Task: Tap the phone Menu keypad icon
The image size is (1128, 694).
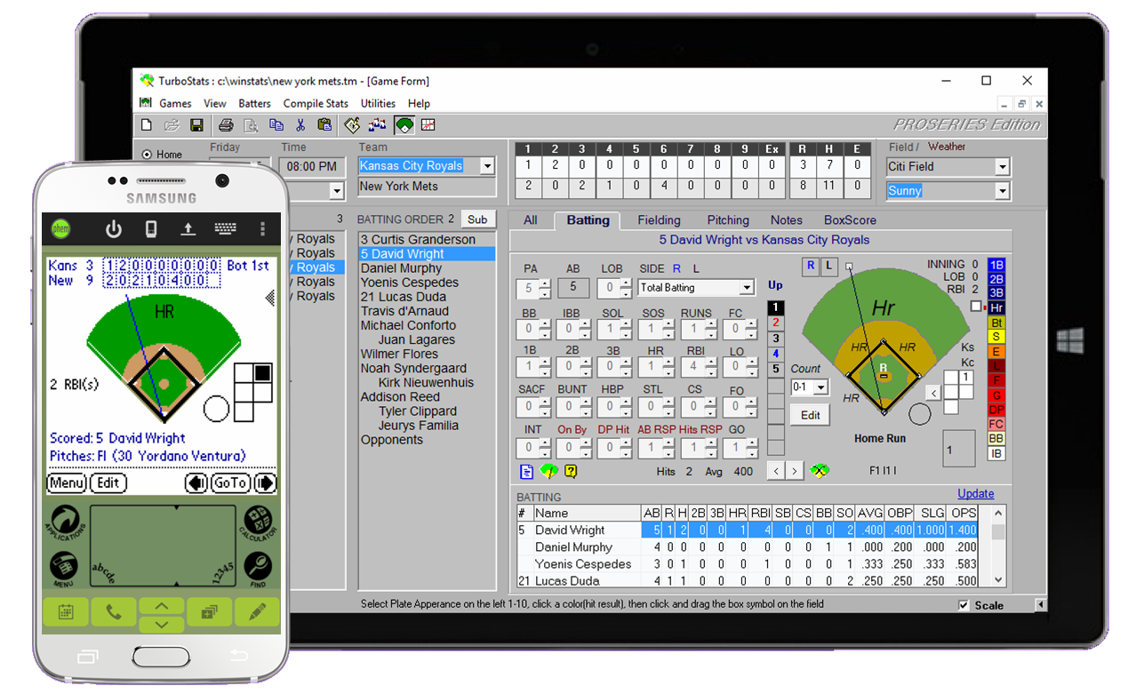Action: tap(66, 567)
